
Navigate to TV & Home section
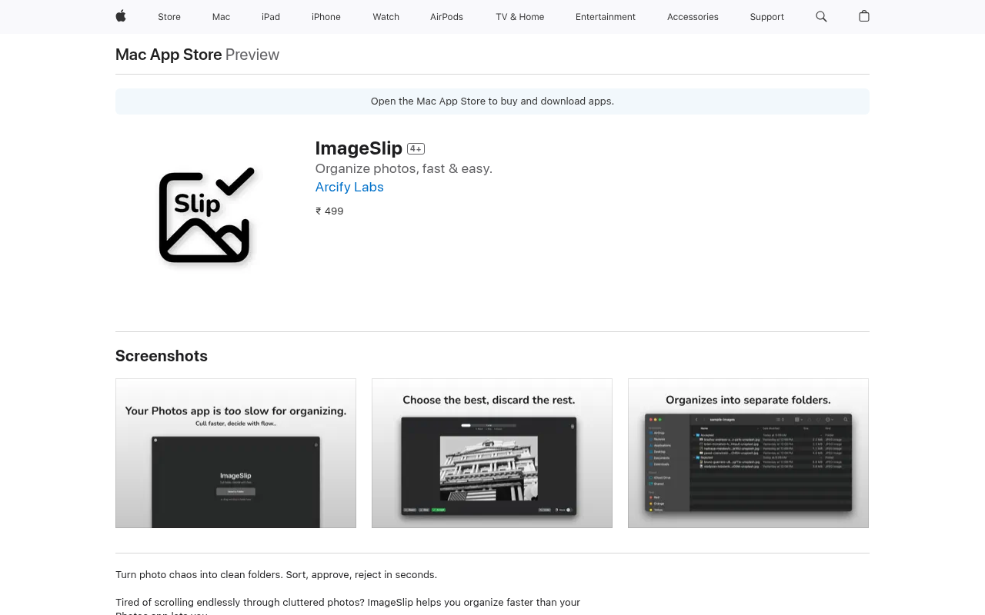tap(519, 17)
